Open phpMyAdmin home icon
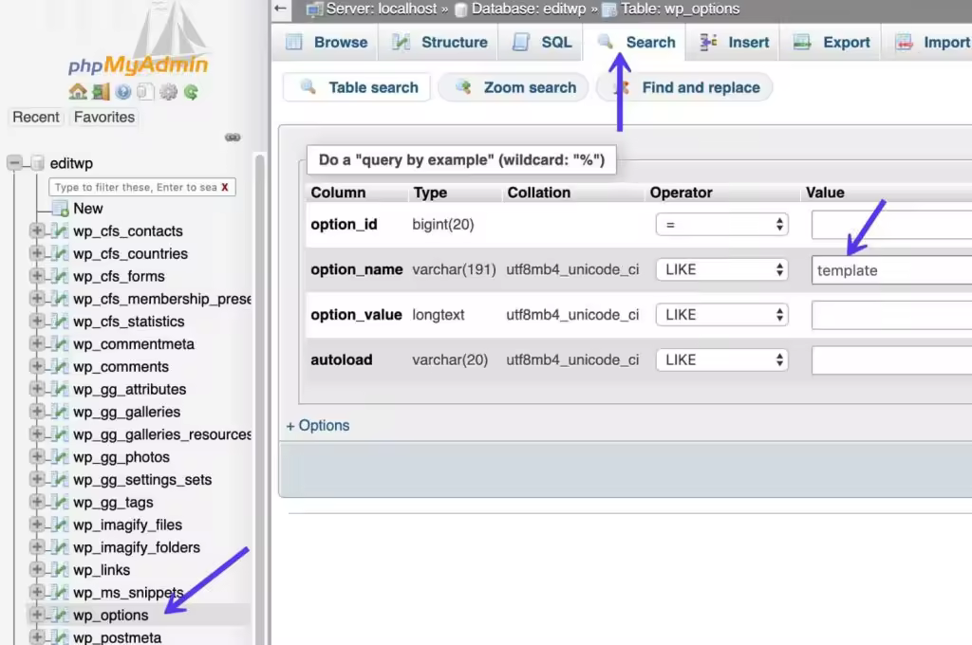 click(78, 92)
